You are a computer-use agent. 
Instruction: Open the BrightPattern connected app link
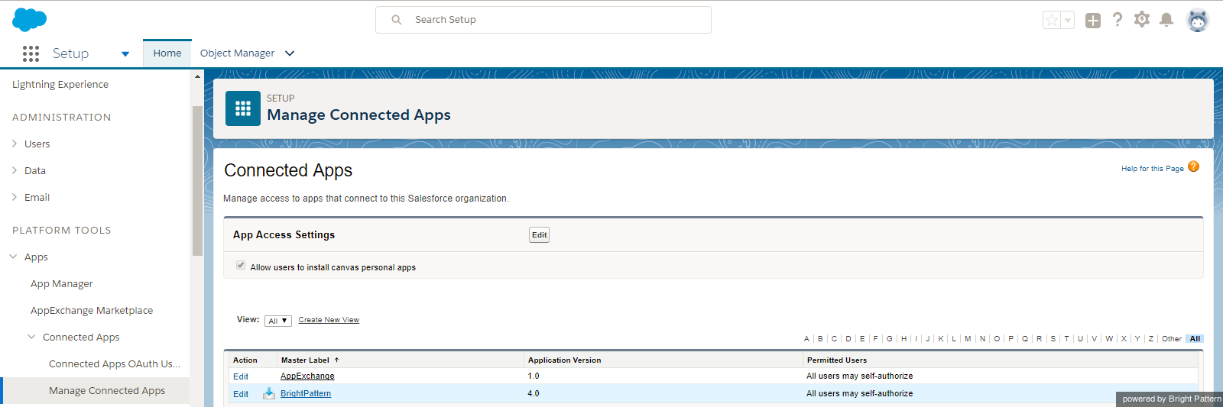[306, 393]
